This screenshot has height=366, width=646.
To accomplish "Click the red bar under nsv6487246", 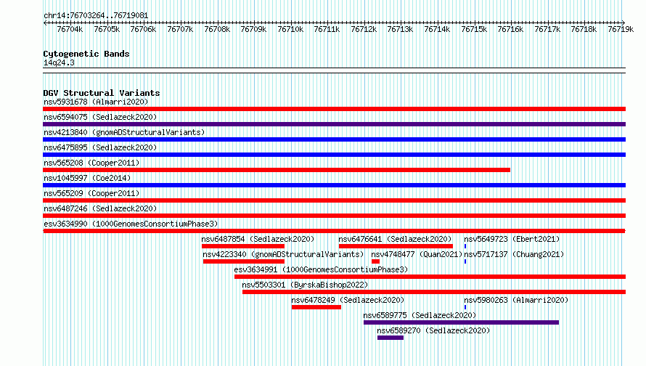I will [334, 216].
